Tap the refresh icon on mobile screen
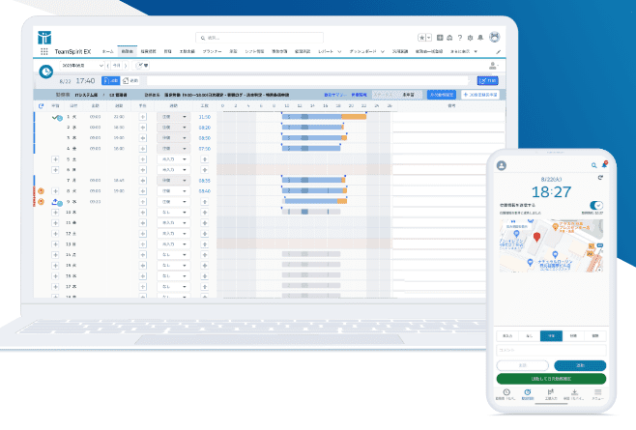This screenshot has height=430, width=636. (601, 179)
